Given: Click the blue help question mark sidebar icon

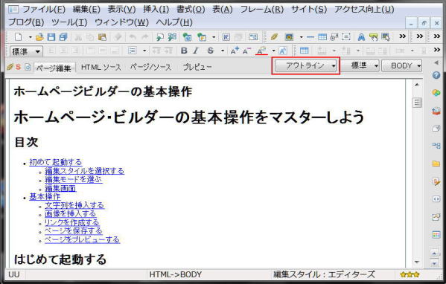Looking at the screenshot, I should 436,75.
